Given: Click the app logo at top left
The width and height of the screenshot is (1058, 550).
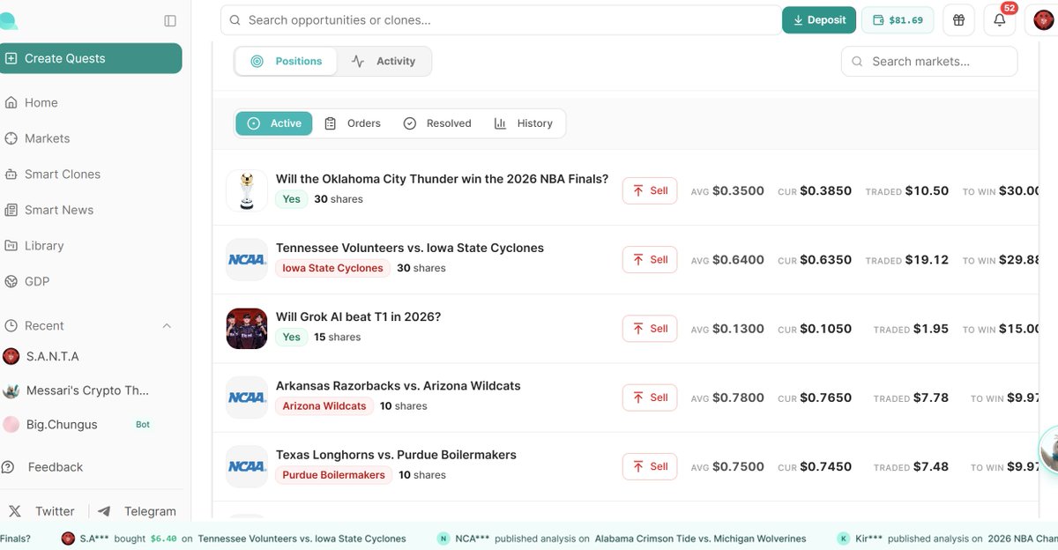Looking at the screenshot, I should 8,21.
